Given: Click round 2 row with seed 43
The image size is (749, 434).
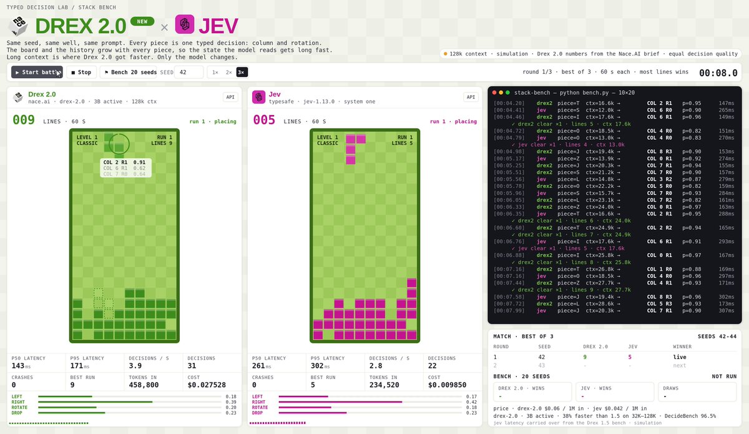Looking at the screenshot, I should 615,365.
